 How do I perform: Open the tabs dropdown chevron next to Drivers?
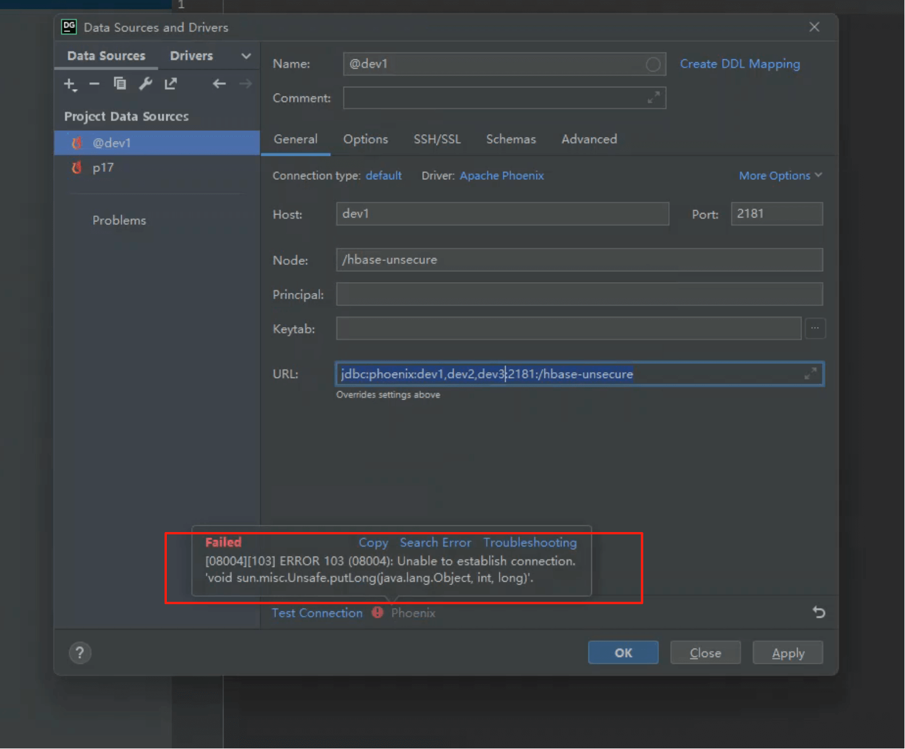pos(246,56)
